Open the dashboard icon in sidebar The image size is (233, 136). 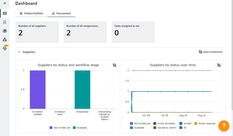point(5,13)
